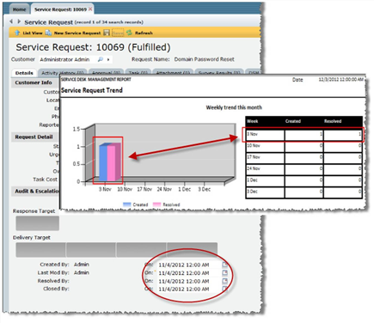Click the 17 Nov row in report table
Screen dimensions: 374x323
point(304,157)
